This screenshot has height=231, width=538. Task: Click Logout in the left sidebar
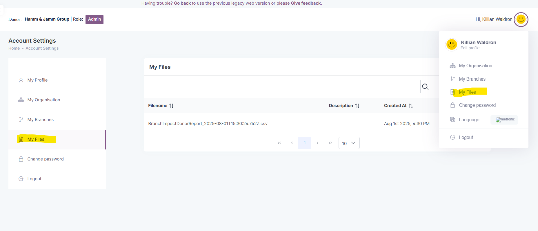[34, 179]
